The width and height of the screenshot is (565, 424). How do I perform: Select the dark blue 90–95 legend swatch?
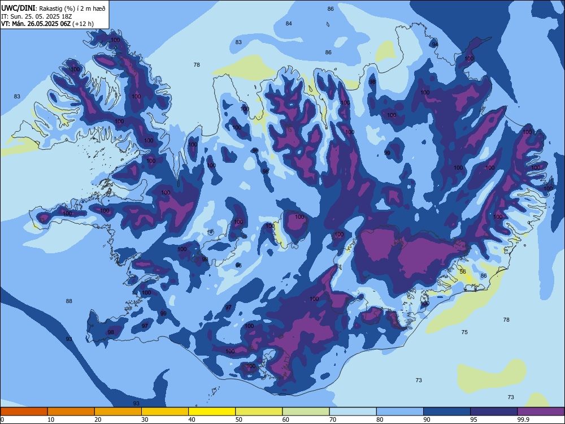coord(447,412)
